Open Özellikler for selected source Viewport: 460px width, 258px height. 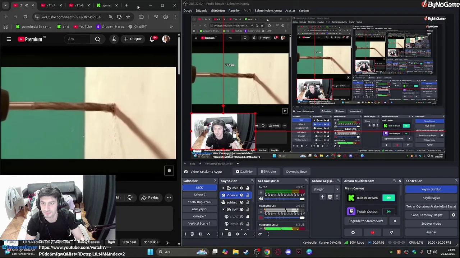pyautogui.click(x=244, y=172)
